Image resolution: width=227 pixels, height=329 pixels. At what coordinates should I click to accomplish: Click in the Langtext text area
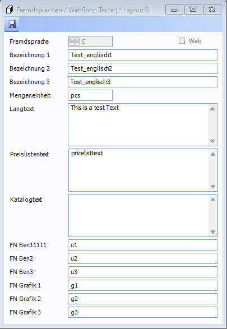(x=138, y=124)
